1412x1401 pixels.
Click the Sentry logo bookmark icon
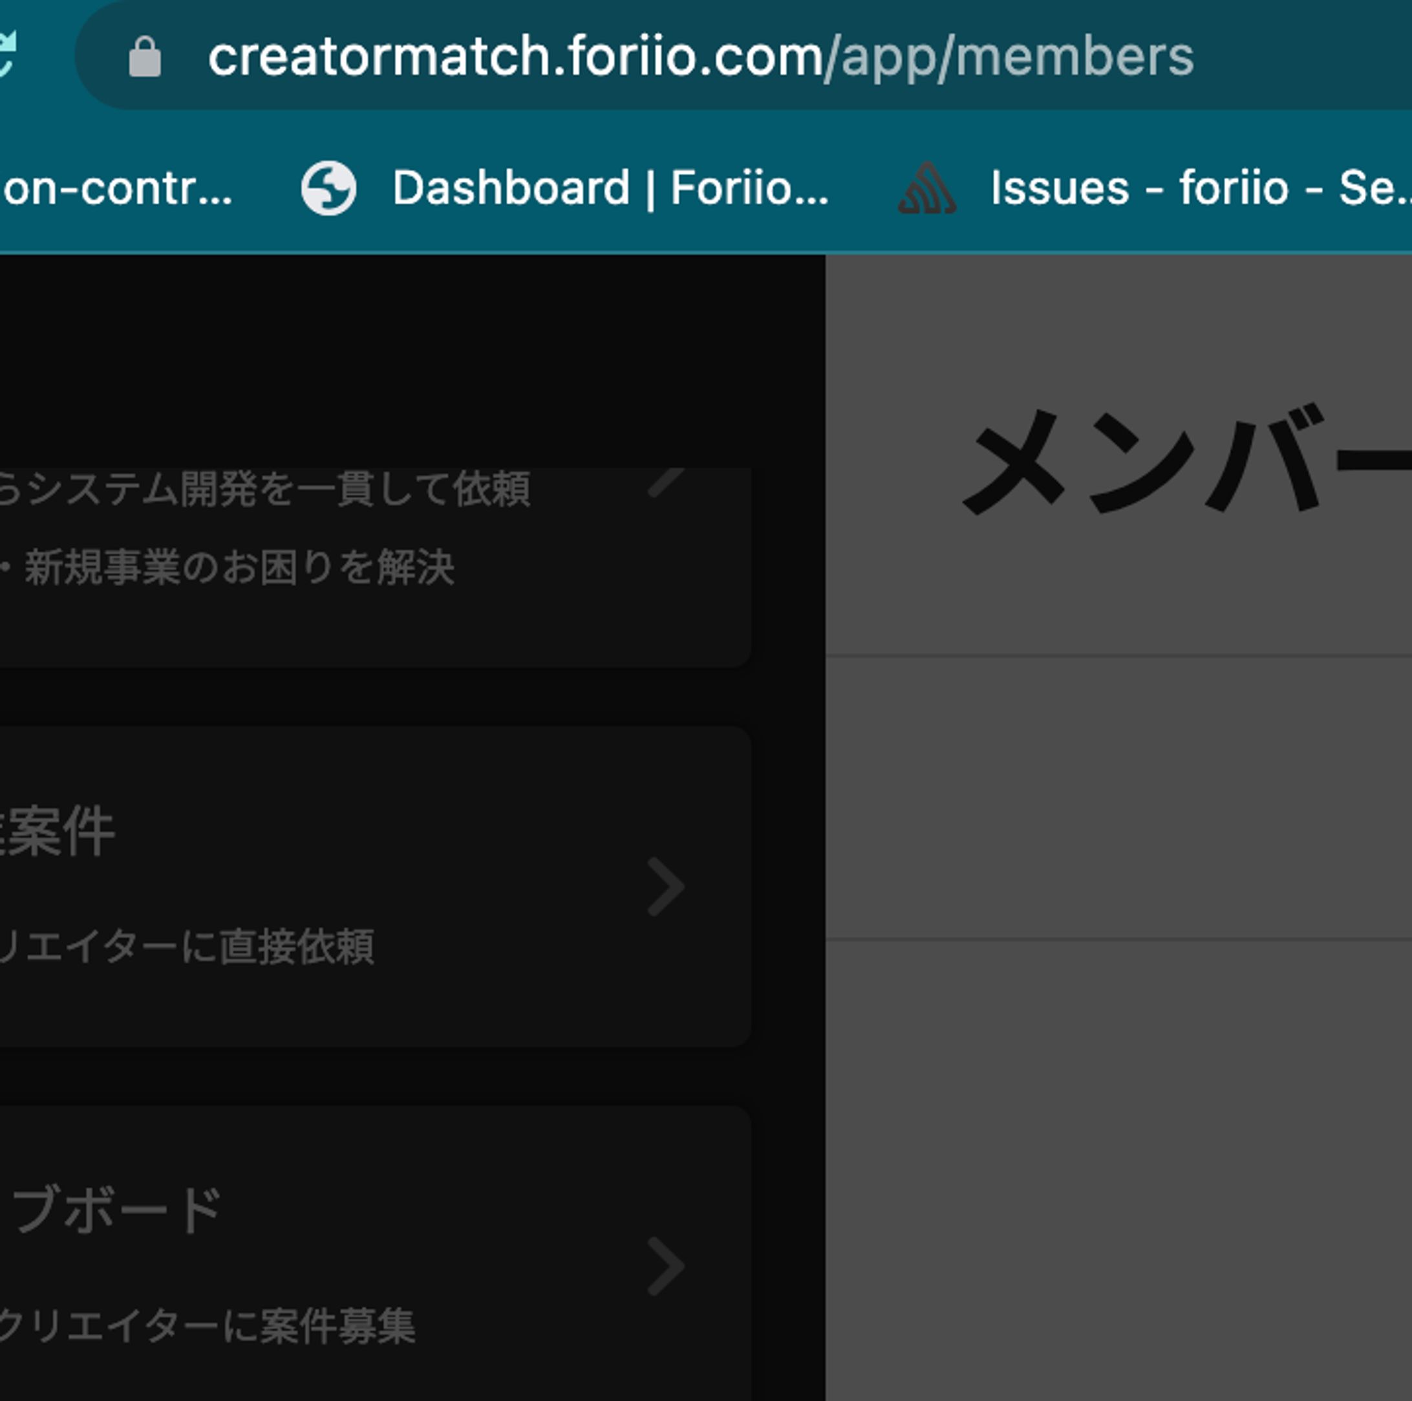click(926, 188)
